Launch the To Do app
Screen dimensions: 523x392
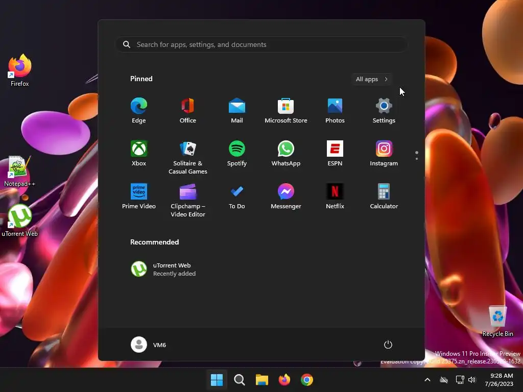237,197
